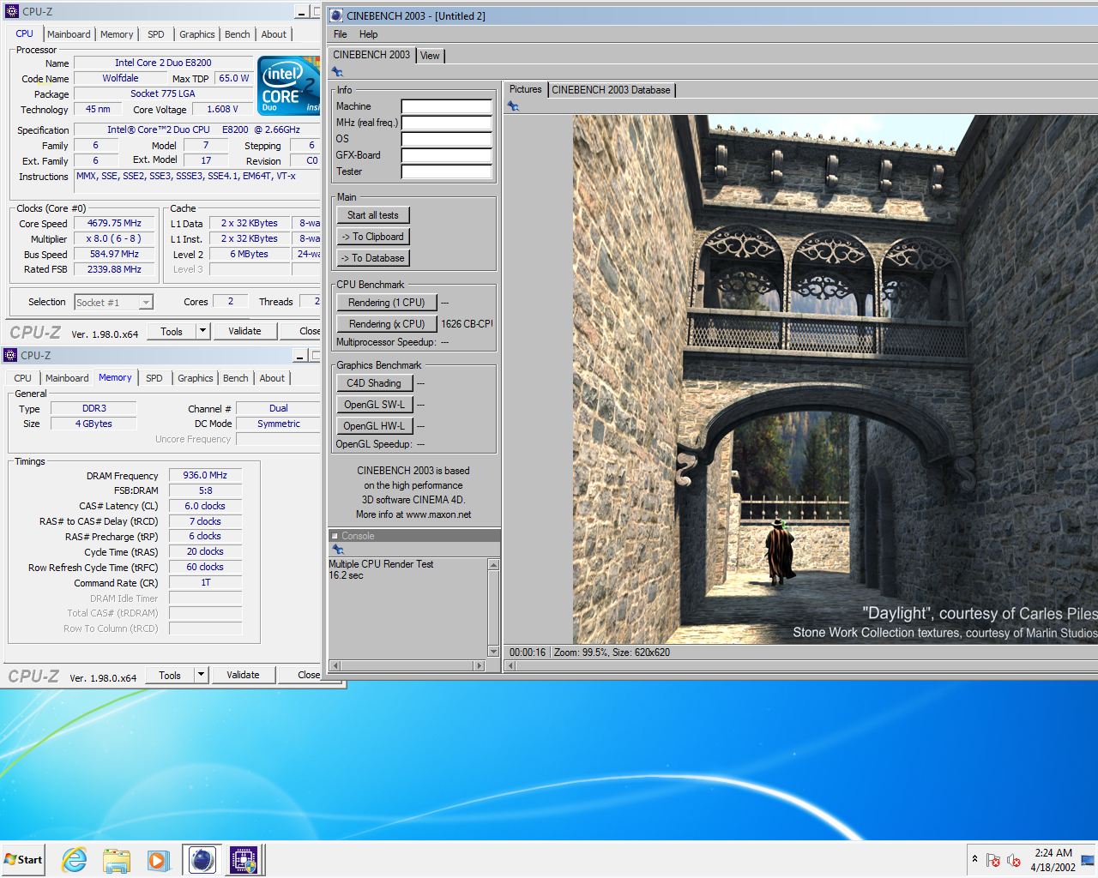Click the pin icon in Console header
1098x878 pixels.
click(338, 549)
